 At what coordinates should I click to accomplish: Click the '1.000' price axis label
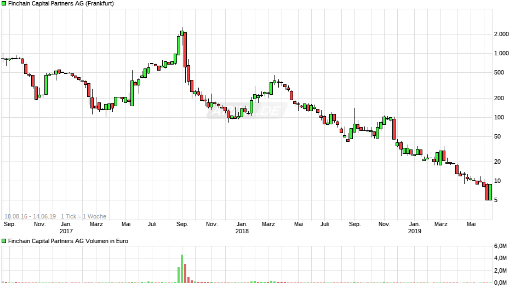pyautogui.click(x=501, y=53)
